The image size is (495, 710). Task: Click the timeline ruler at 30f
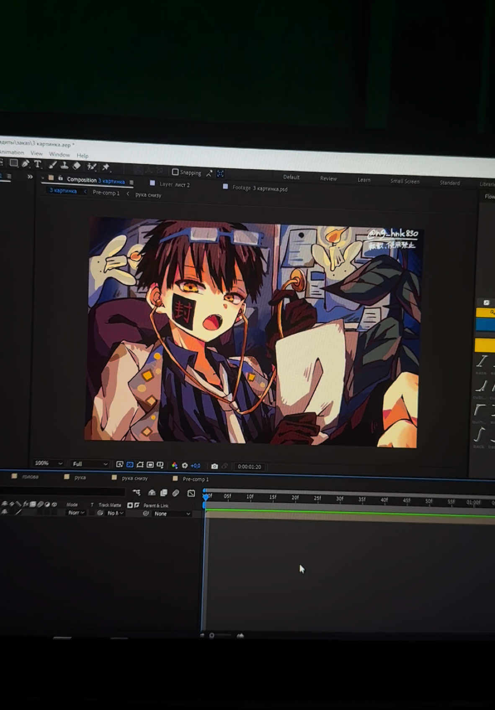pos(340,498)
